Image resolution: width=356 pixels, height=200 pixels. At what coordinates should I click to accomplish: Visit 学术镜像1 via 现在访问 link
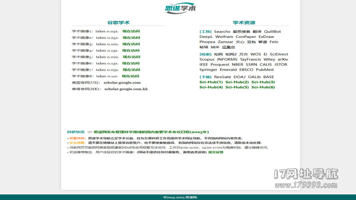click(x=131, y=31)
